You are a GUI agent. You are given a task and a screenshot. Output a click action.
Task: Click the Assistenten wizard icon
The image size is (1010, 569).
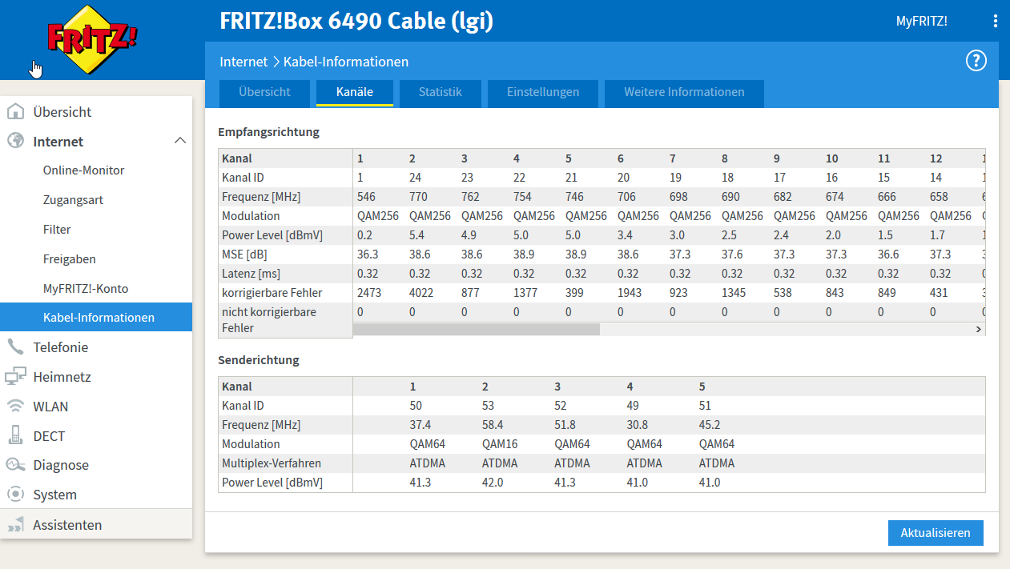(x=15, y=525)
